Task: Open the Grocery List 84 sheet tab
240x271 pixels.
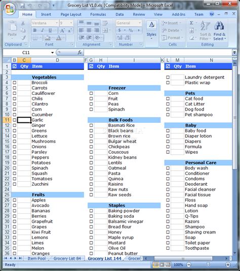Action: (x=67, y=258)
